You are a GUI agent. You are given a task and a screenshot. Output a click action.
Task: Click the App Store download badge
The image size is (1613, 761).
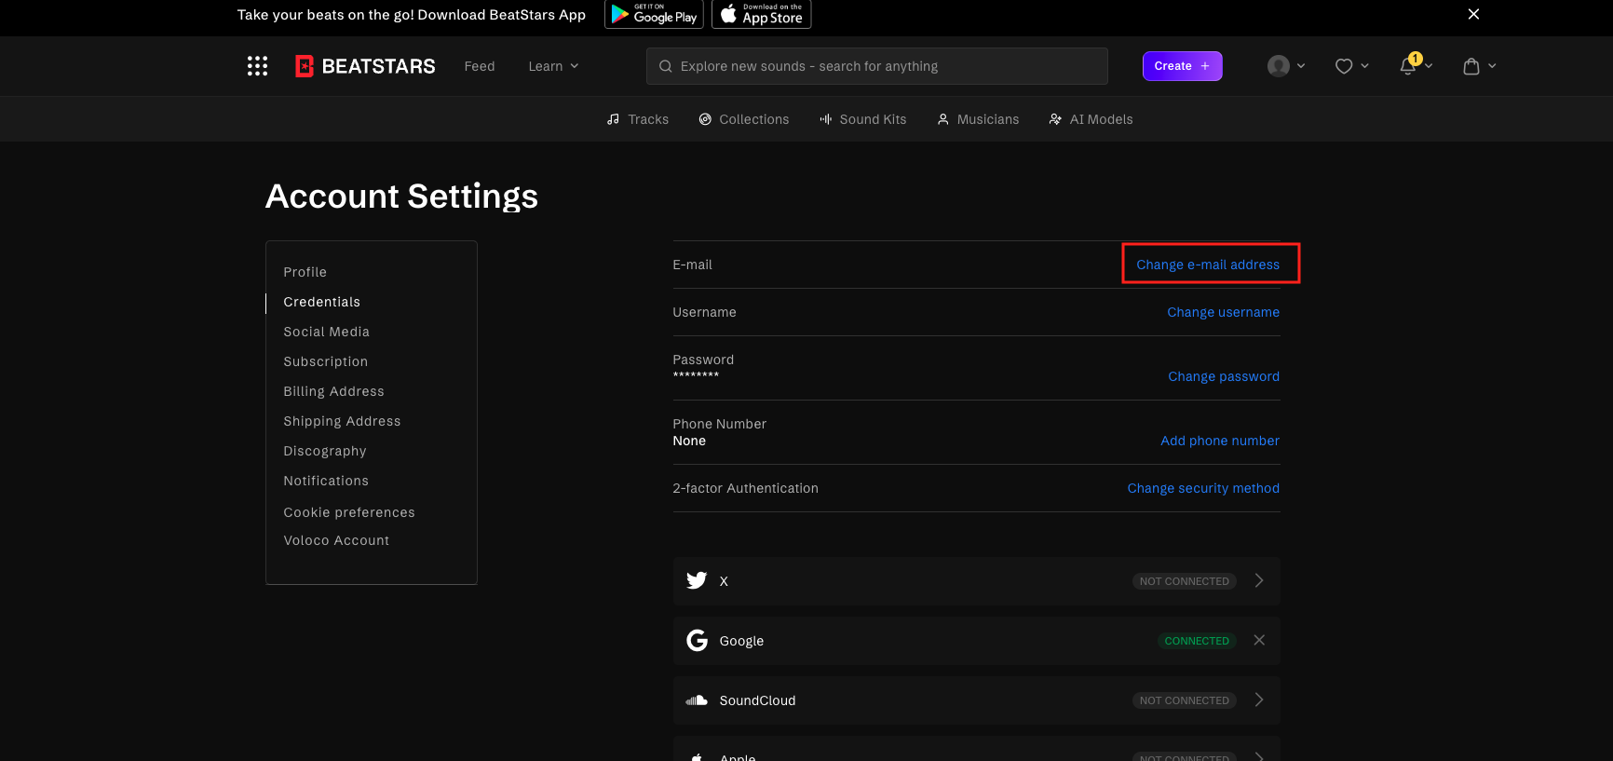(x=762, y=15)
